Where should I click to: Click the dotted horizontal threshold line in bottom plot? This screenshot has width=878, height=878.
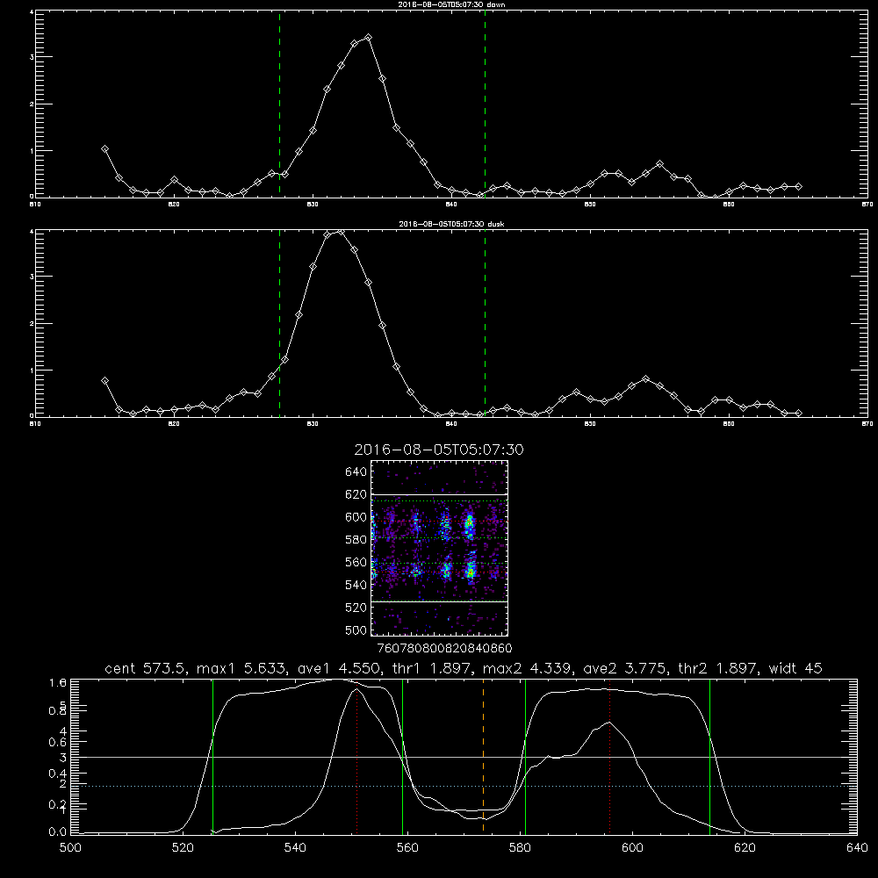464,786
